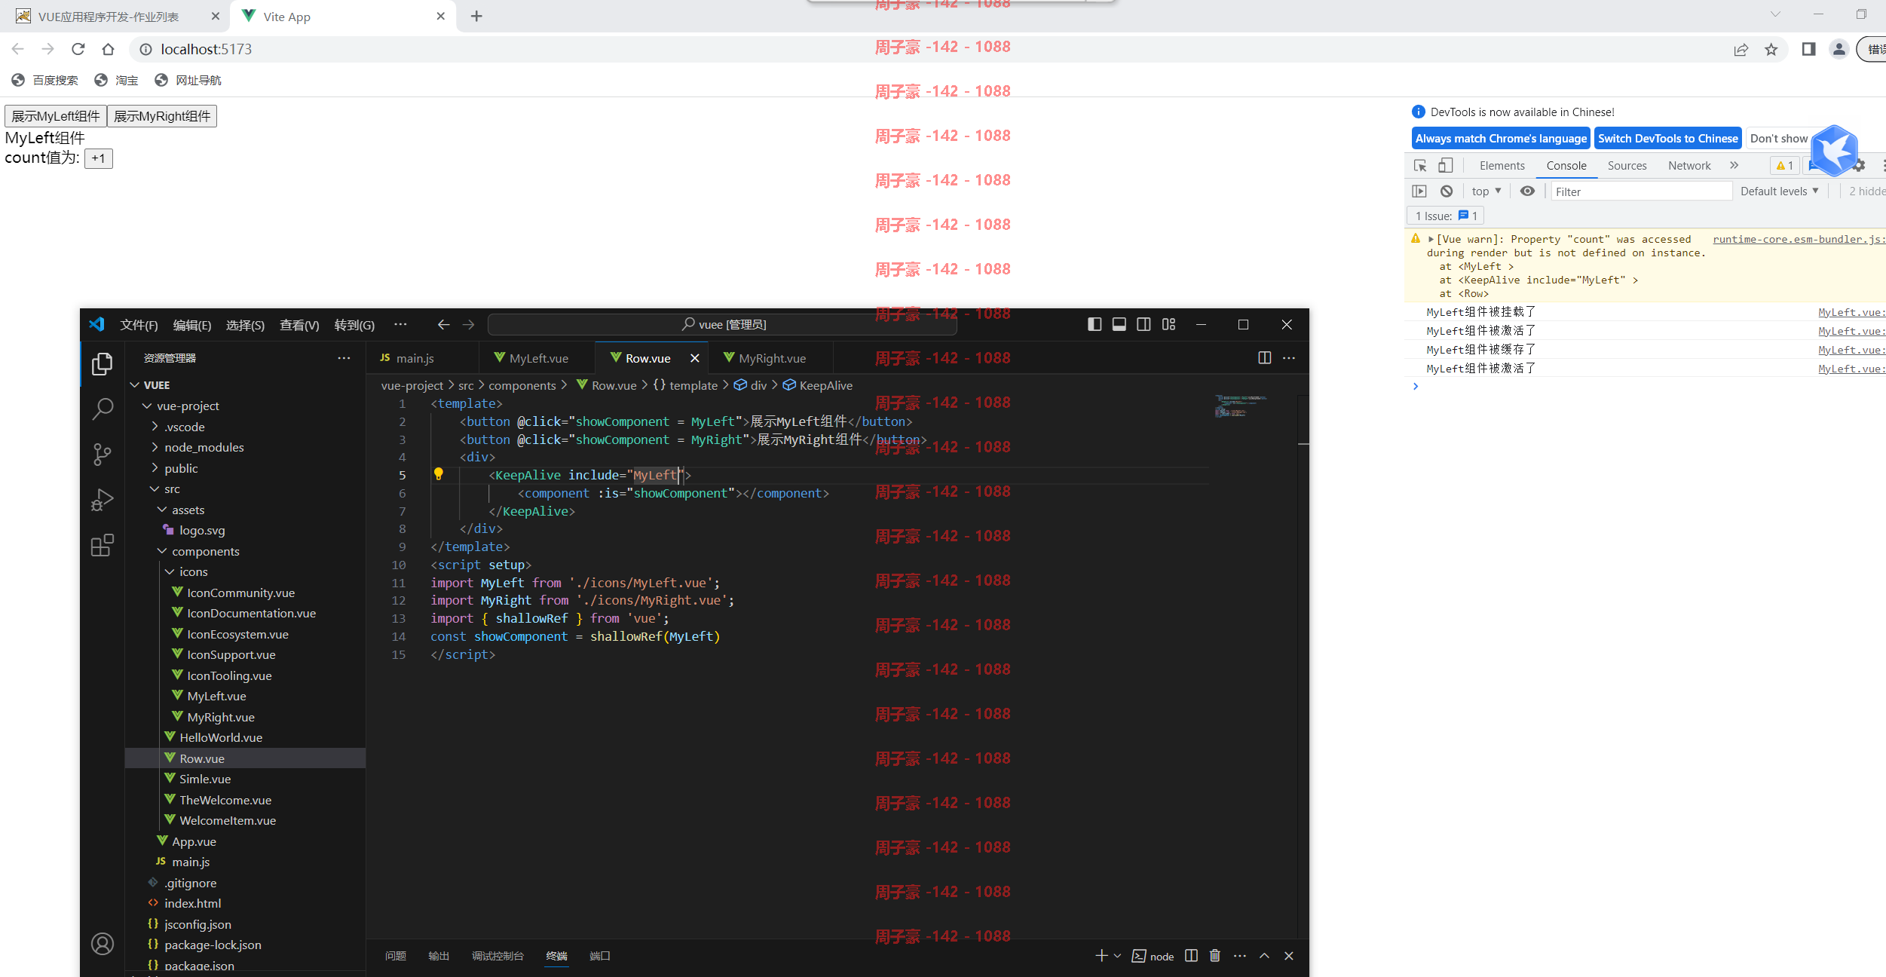Open MyRight.vue in the file tree
The height and width of the screenshot is (977, 1886).
[x=220, y=717]
